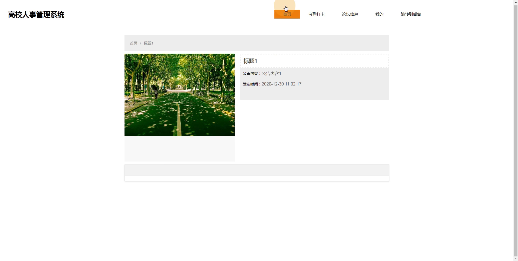Click the 标题1 announcement heading
Viewport: 518px width, 261px height.
[250, 61]
